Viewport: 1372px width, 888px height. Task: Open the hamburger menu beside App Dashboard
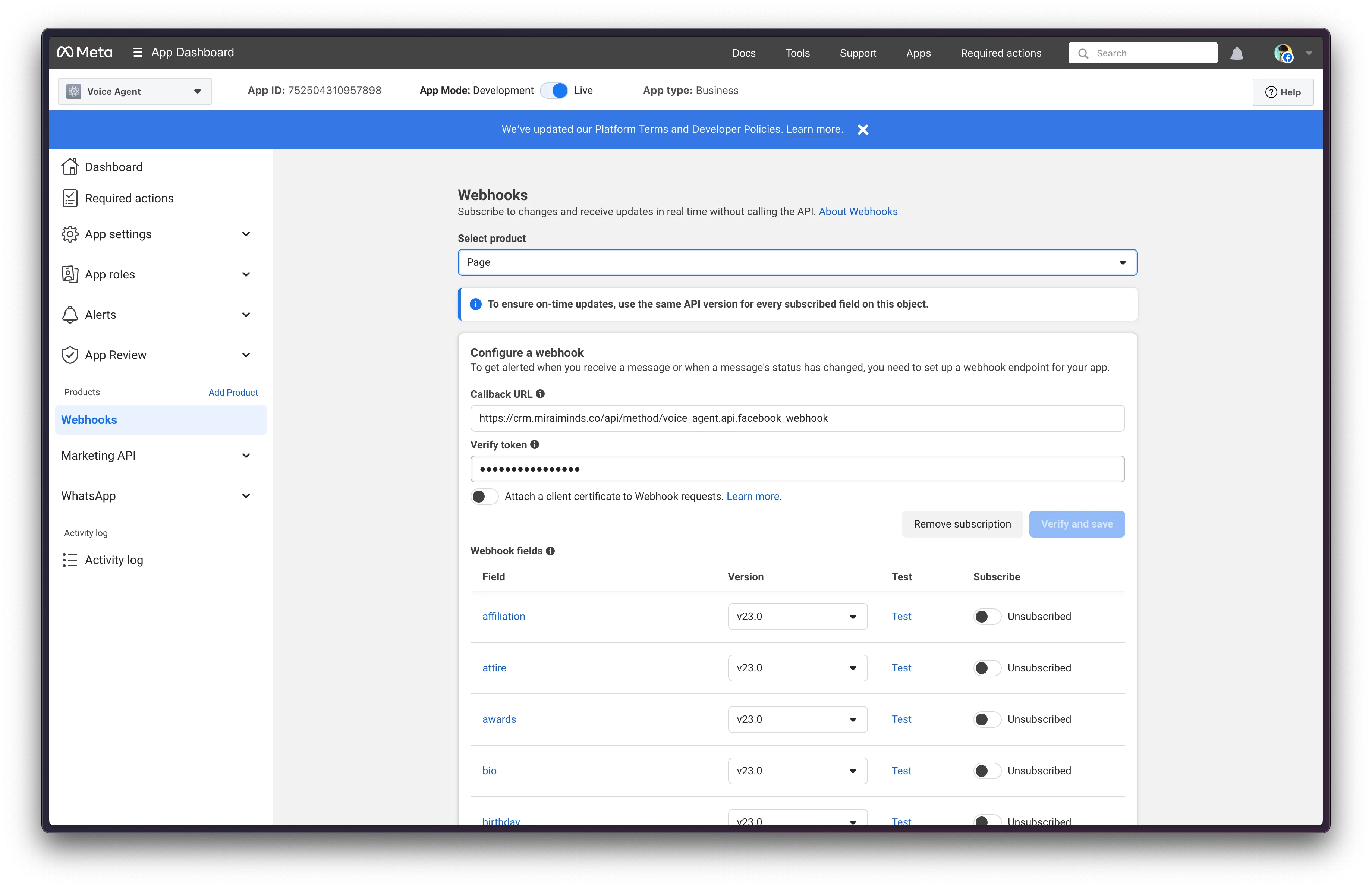coord(138,53)
